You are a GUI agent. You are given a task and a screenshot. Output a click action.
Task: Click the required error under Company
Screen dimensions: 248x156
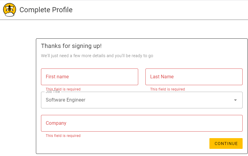point(63,136)
